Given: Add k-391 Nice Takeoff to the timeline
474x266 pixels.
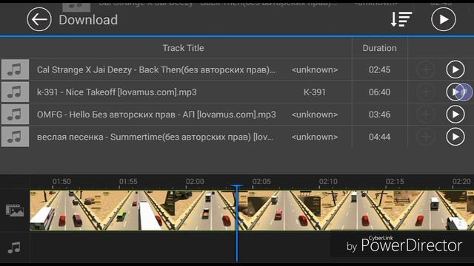Looking at the screenshot, I should (426, 92).
